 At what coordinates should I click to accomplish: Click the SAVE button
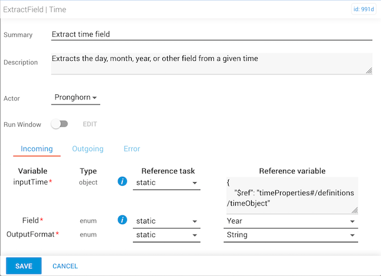tap(24, 266)
